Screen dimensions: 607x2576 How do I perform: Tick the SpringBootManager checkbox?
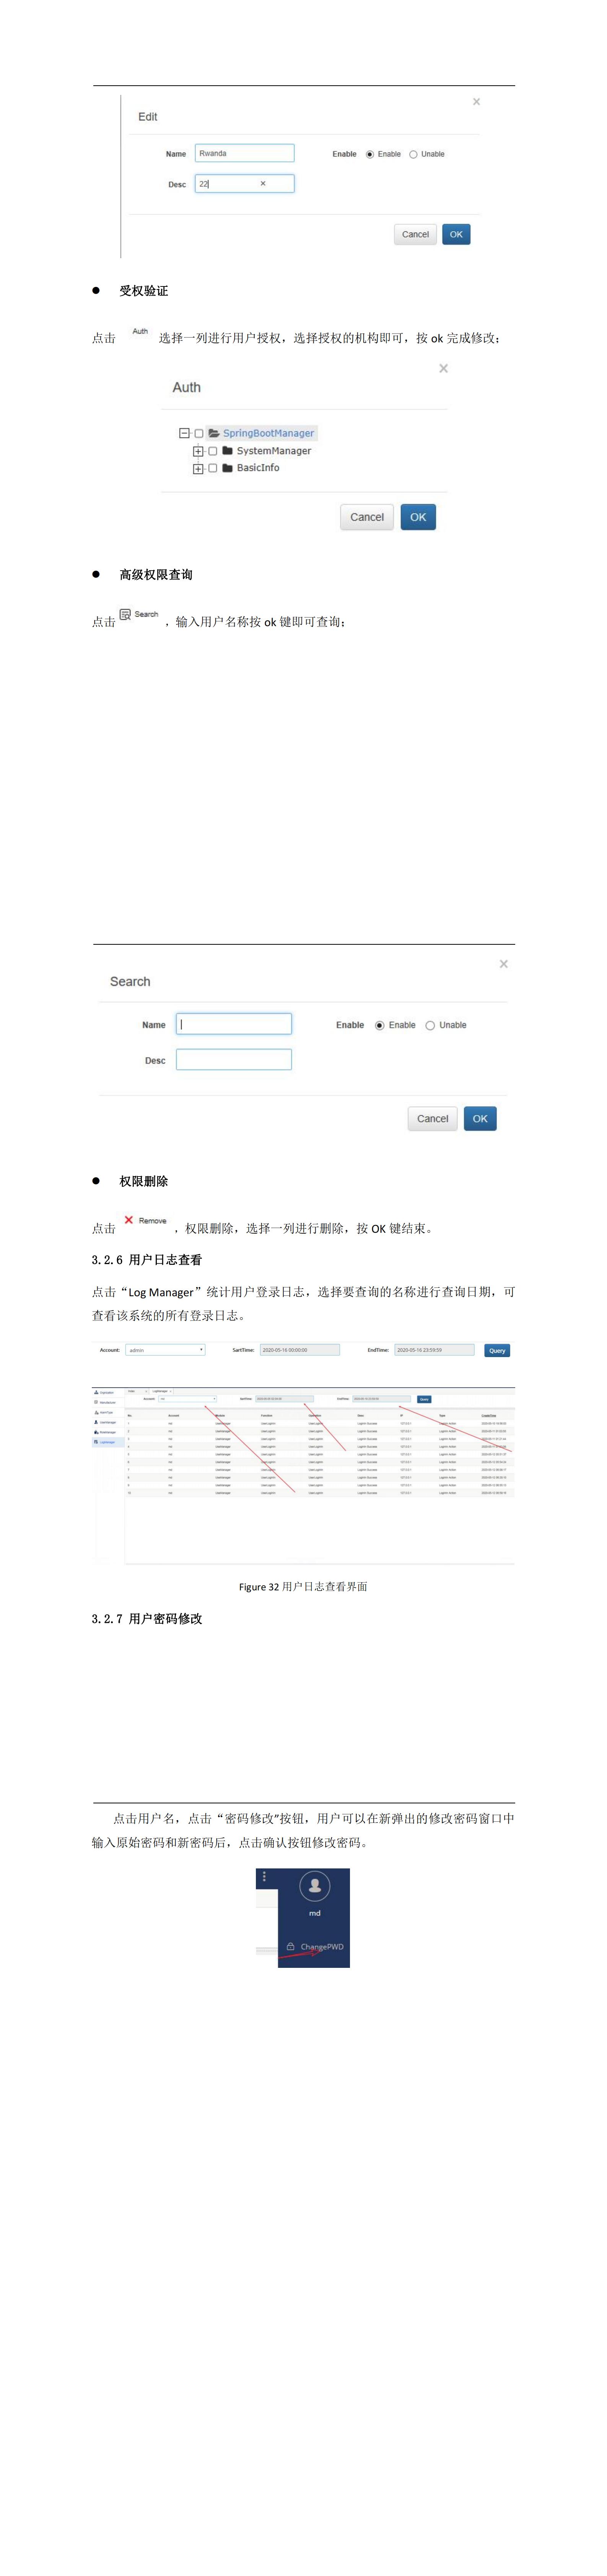coord(199,433)
